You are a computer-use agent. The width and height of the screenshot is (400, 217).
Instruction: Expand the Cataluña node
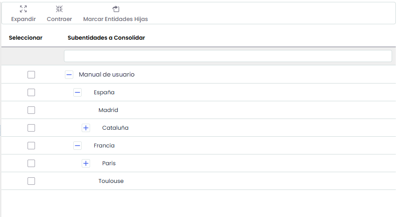pyautogui.click(x=86, y=128)
